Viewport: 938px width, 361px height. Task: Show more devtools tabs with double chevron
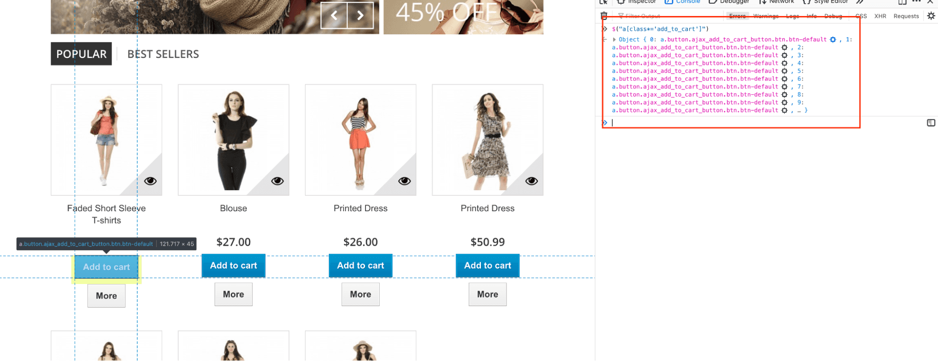click(x=860, y=2)
